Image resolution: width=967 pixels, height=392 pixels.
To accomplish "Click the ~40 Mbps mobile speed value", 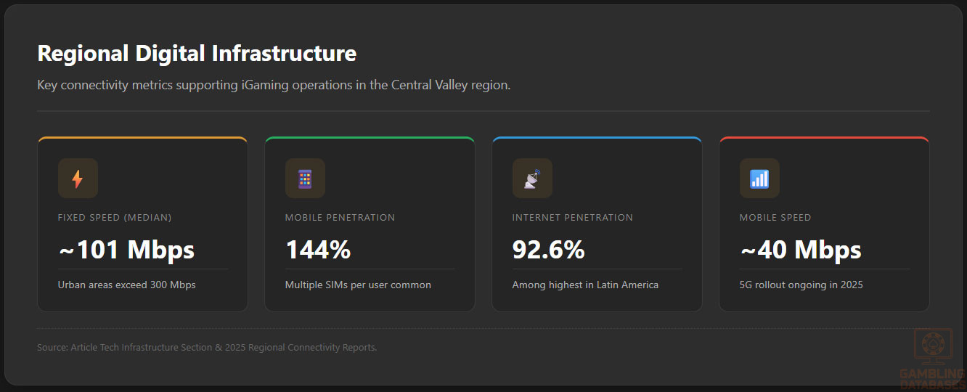I will (x=801, y=250).
